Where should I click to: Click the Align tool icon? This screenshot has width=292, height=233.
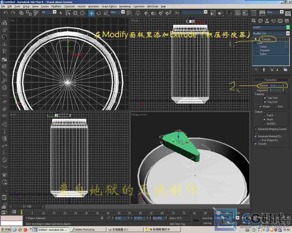tap(220, 13)
